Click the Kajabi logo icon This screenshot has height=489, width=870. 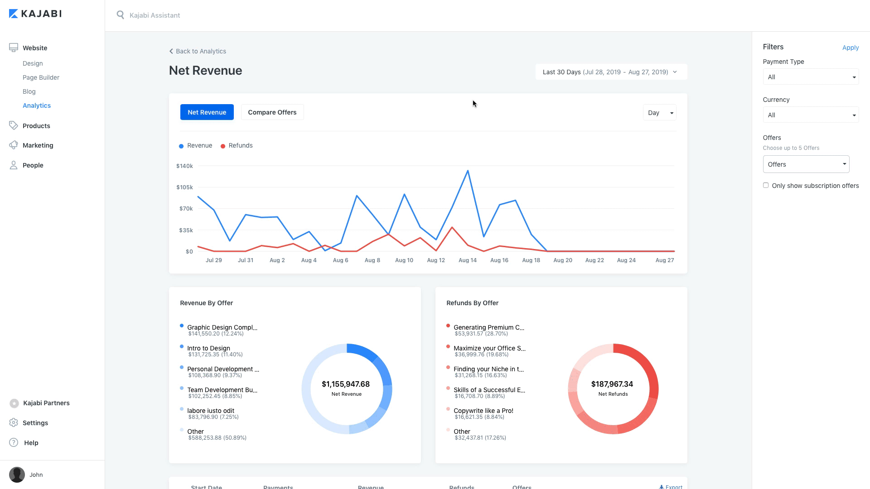(14, 14)
